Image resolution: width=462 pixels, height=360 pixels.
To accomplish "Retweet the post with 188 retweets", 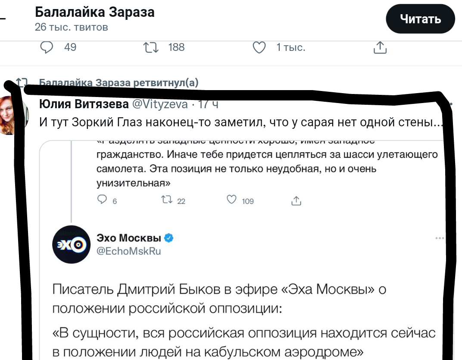I will [x=151, y=47].
